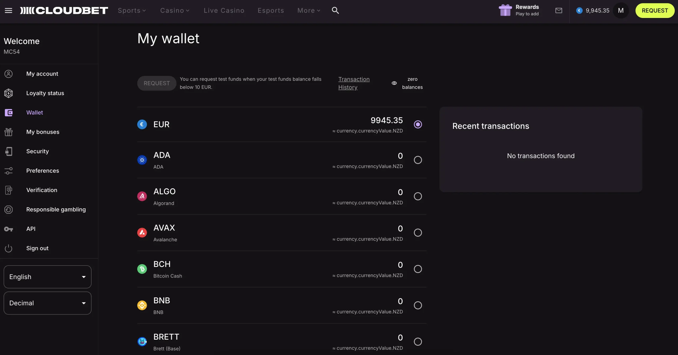
Task: Open the Transaction History link
Action: point(354,83)
